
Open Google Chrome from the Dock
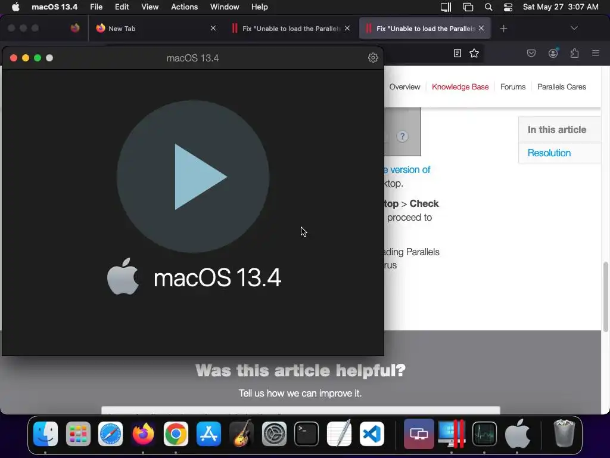176,434
